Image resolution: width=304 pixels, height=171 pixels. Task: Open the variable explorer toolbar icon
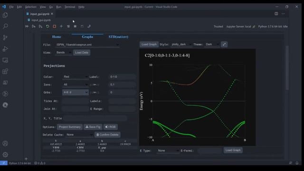coord(75,26)
